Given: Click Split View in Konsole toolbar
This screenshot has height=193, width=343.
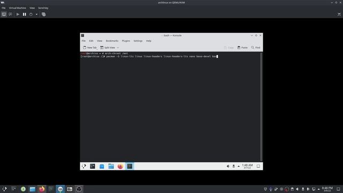Looking at the screenshot, I should [107, 48].
